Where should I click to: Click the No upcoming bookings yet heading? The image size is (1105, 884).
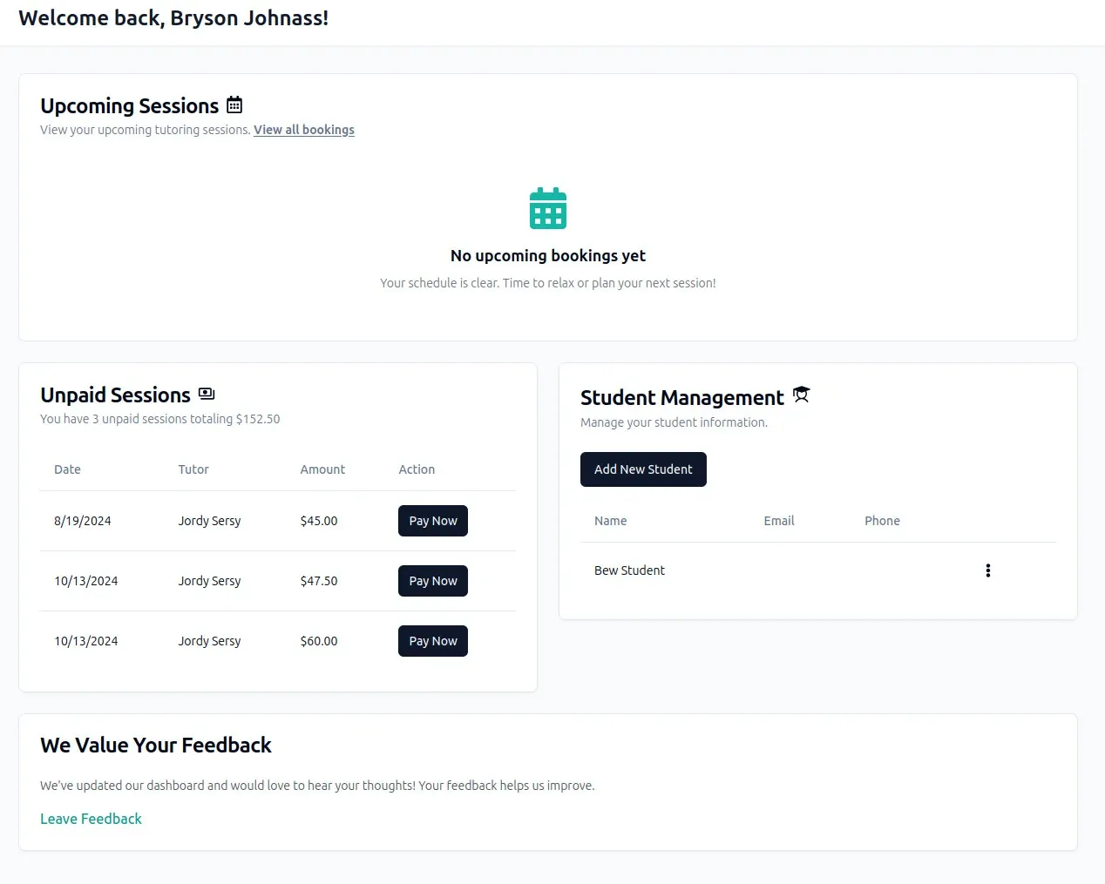click(548, 256)
